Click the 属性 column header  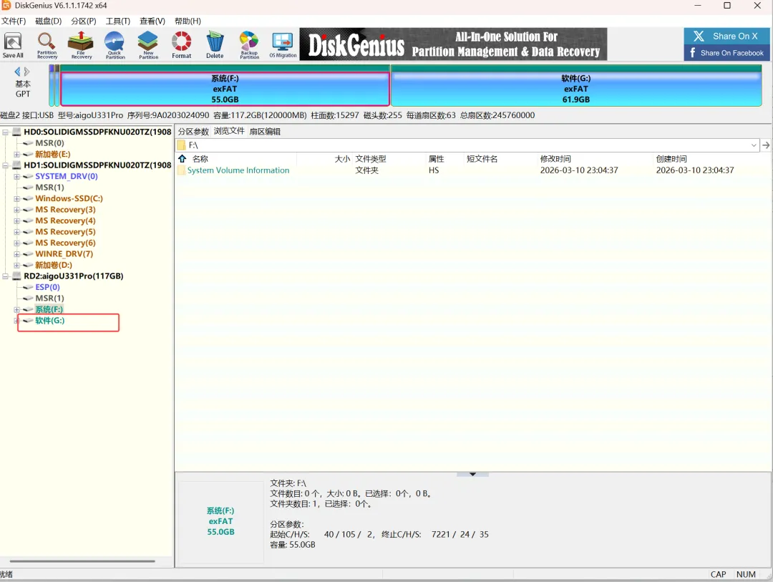(x=437, y=159)
